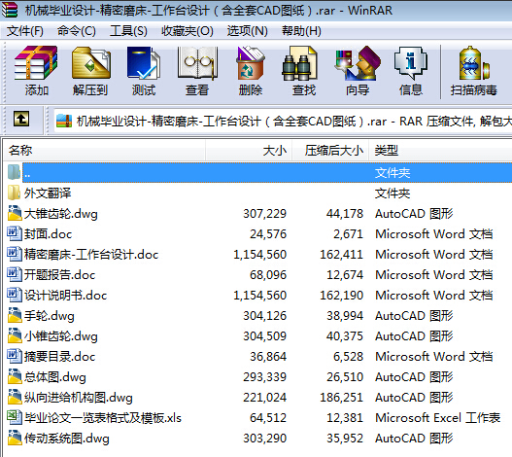Viewport: 512px width, 457px height.
Task: Open the 命令(C) menu
Action: (x=77, y=31)
